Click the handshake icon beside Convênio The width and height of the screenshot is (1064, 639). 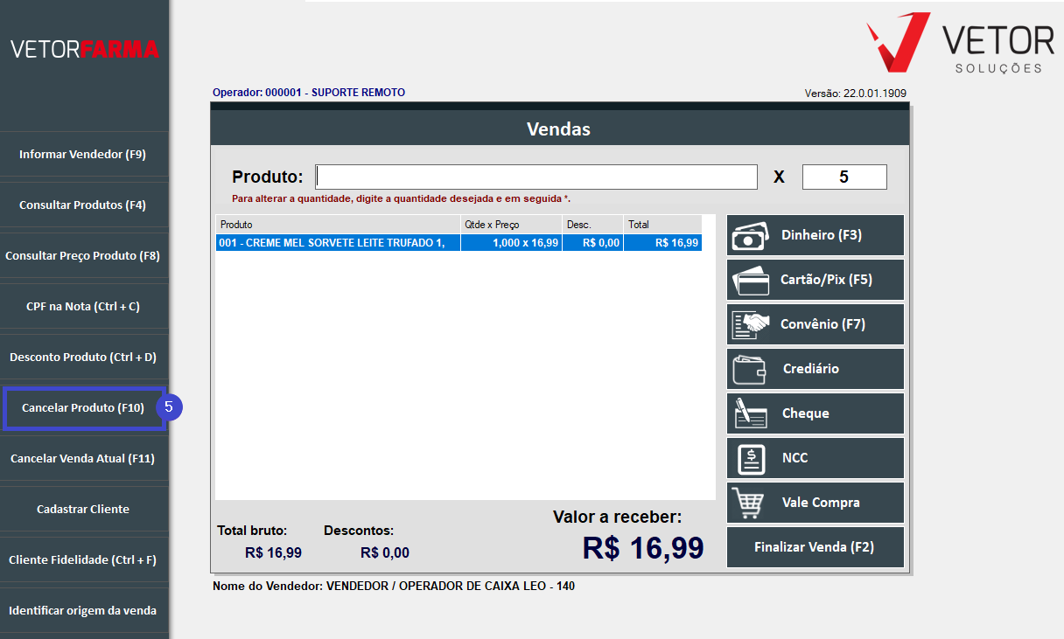(750, 324)
